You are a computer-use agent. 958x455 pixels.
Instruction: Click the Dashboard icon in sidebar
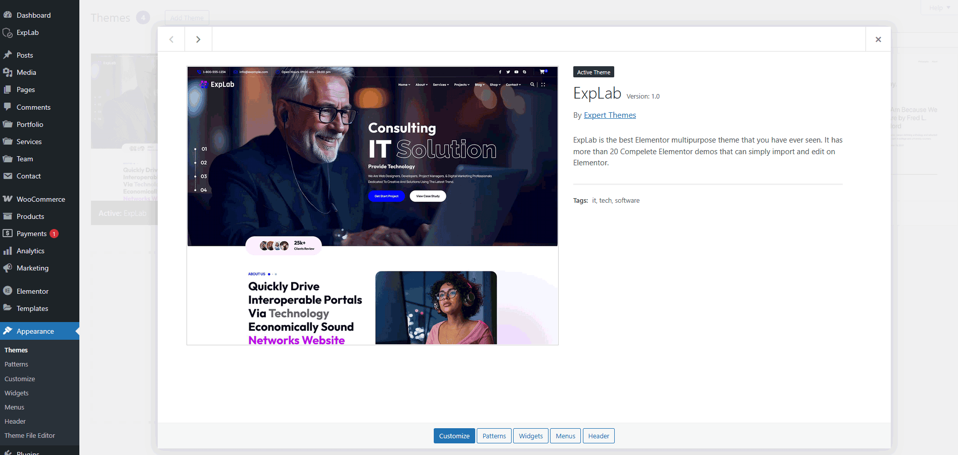(8, 15)
